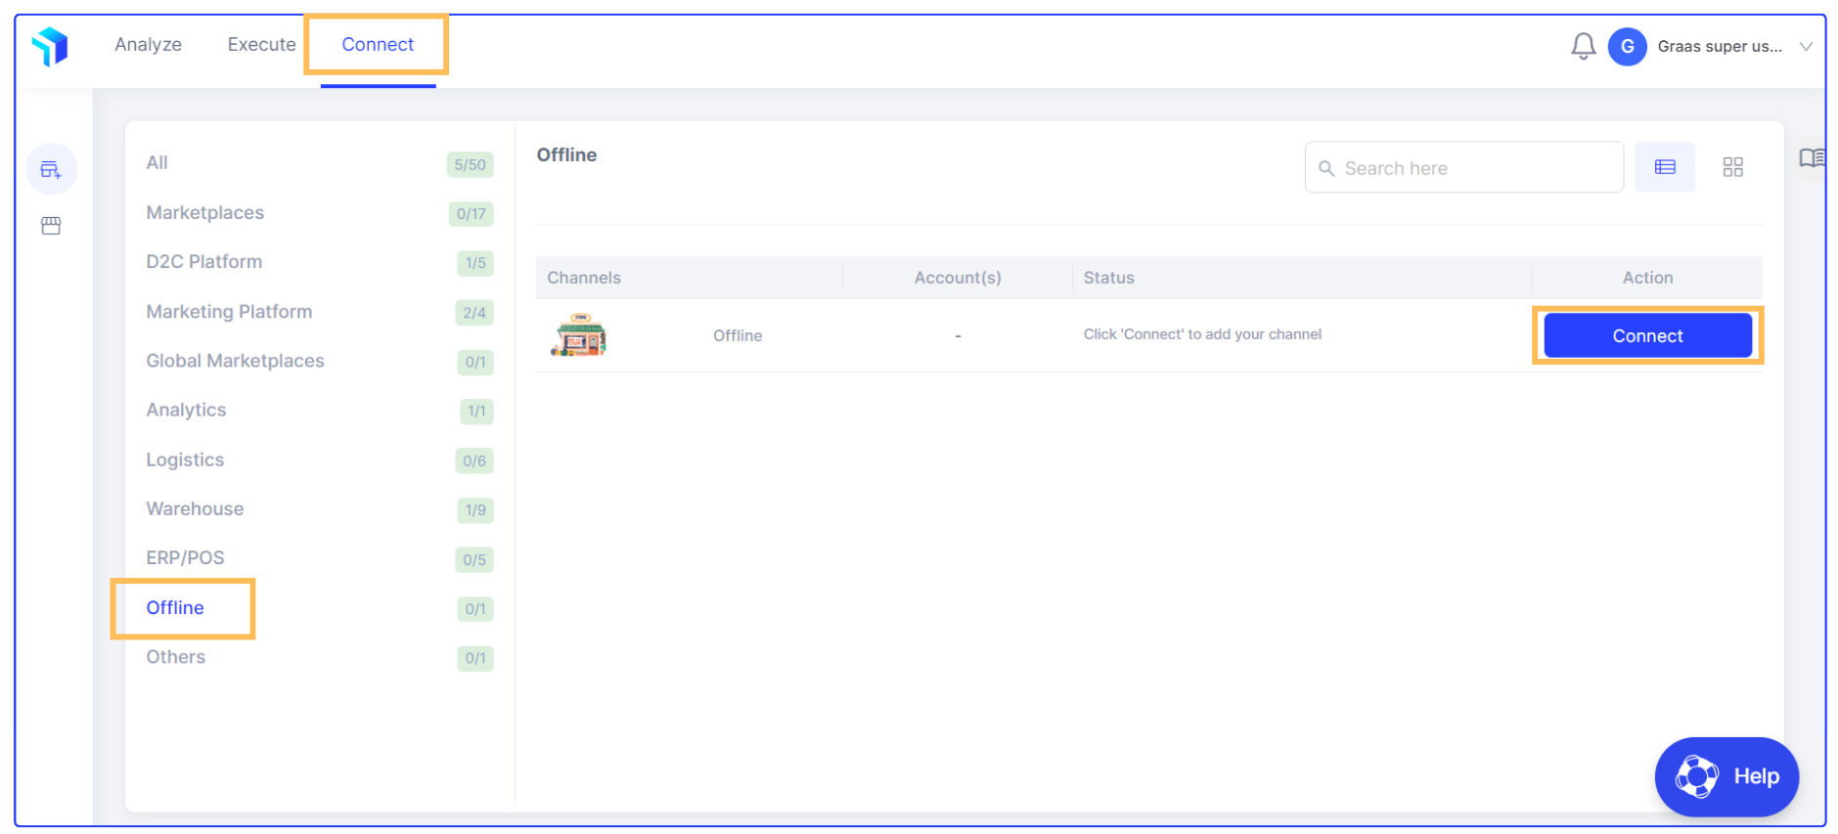
Task: Click the Account(s) column header
Action: pos(958,278)
